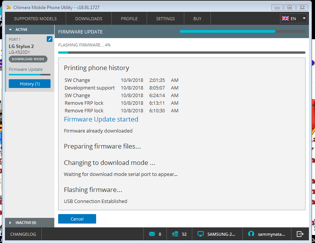Click the computer monitor icon near SAMSUNG-2...
Screen dimensions: 315x243
[x=201, y=234]
